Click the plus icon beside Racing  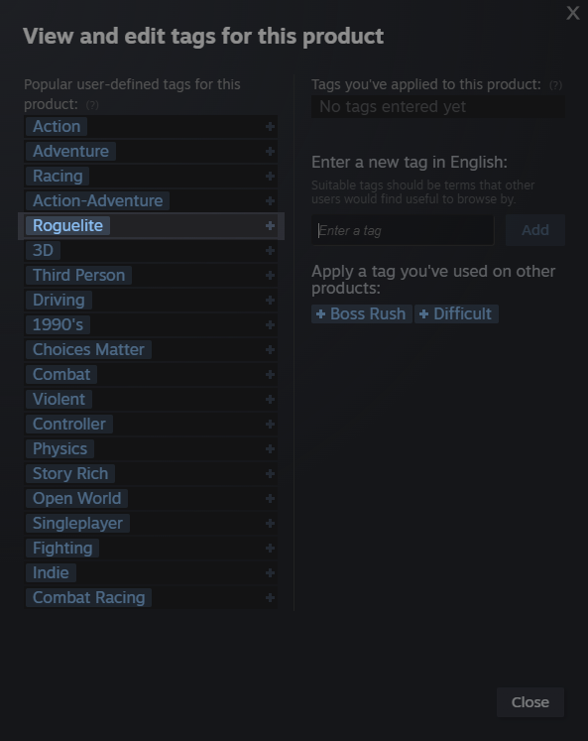coord(270,177)
